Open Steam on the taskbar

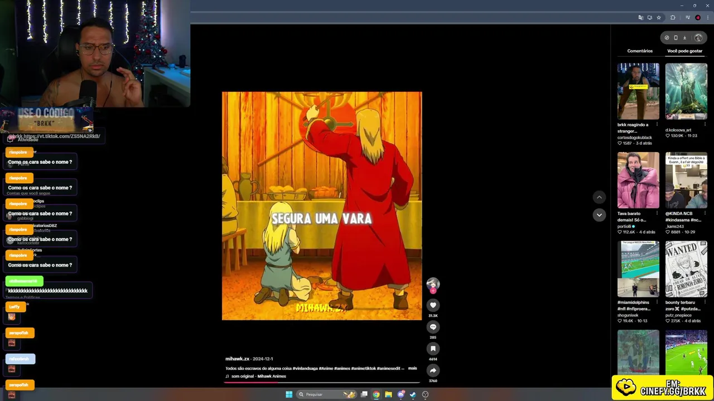pos(413,394)
